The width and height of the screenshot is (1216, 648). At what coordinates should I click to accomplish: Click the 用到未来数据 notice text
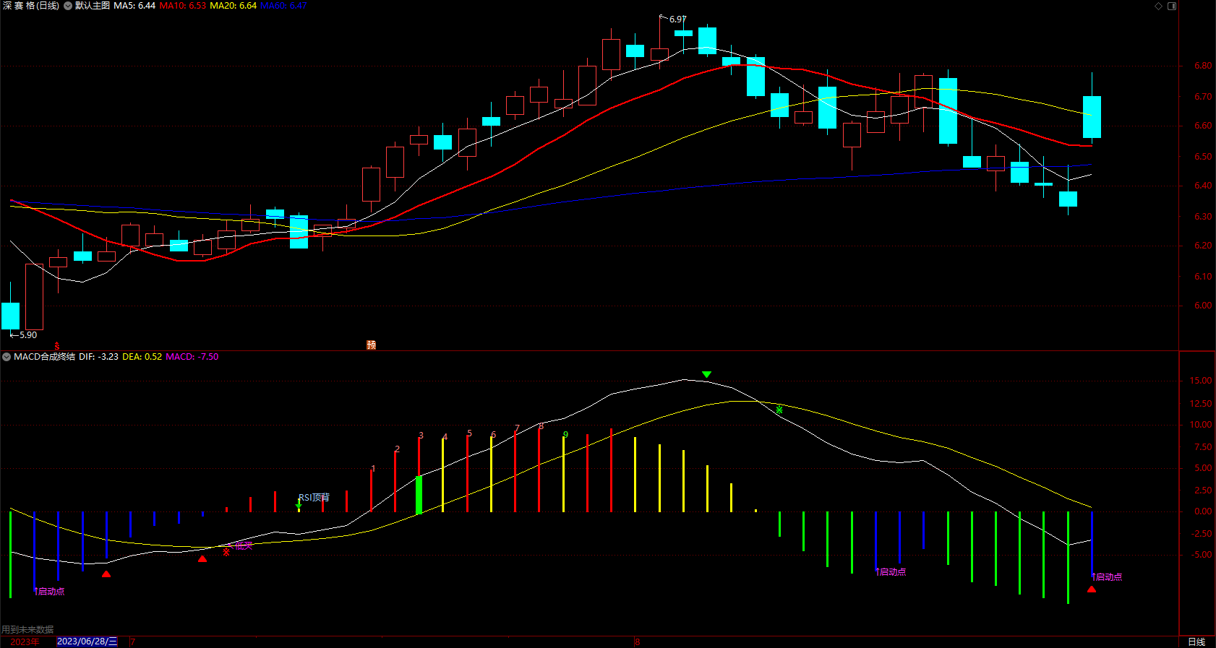pyautogui.click(x=27, y=630)
